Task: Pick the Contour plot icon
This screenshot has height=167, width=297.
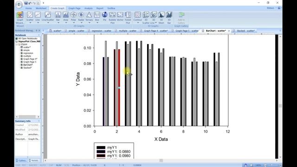Action: (137, 15)
